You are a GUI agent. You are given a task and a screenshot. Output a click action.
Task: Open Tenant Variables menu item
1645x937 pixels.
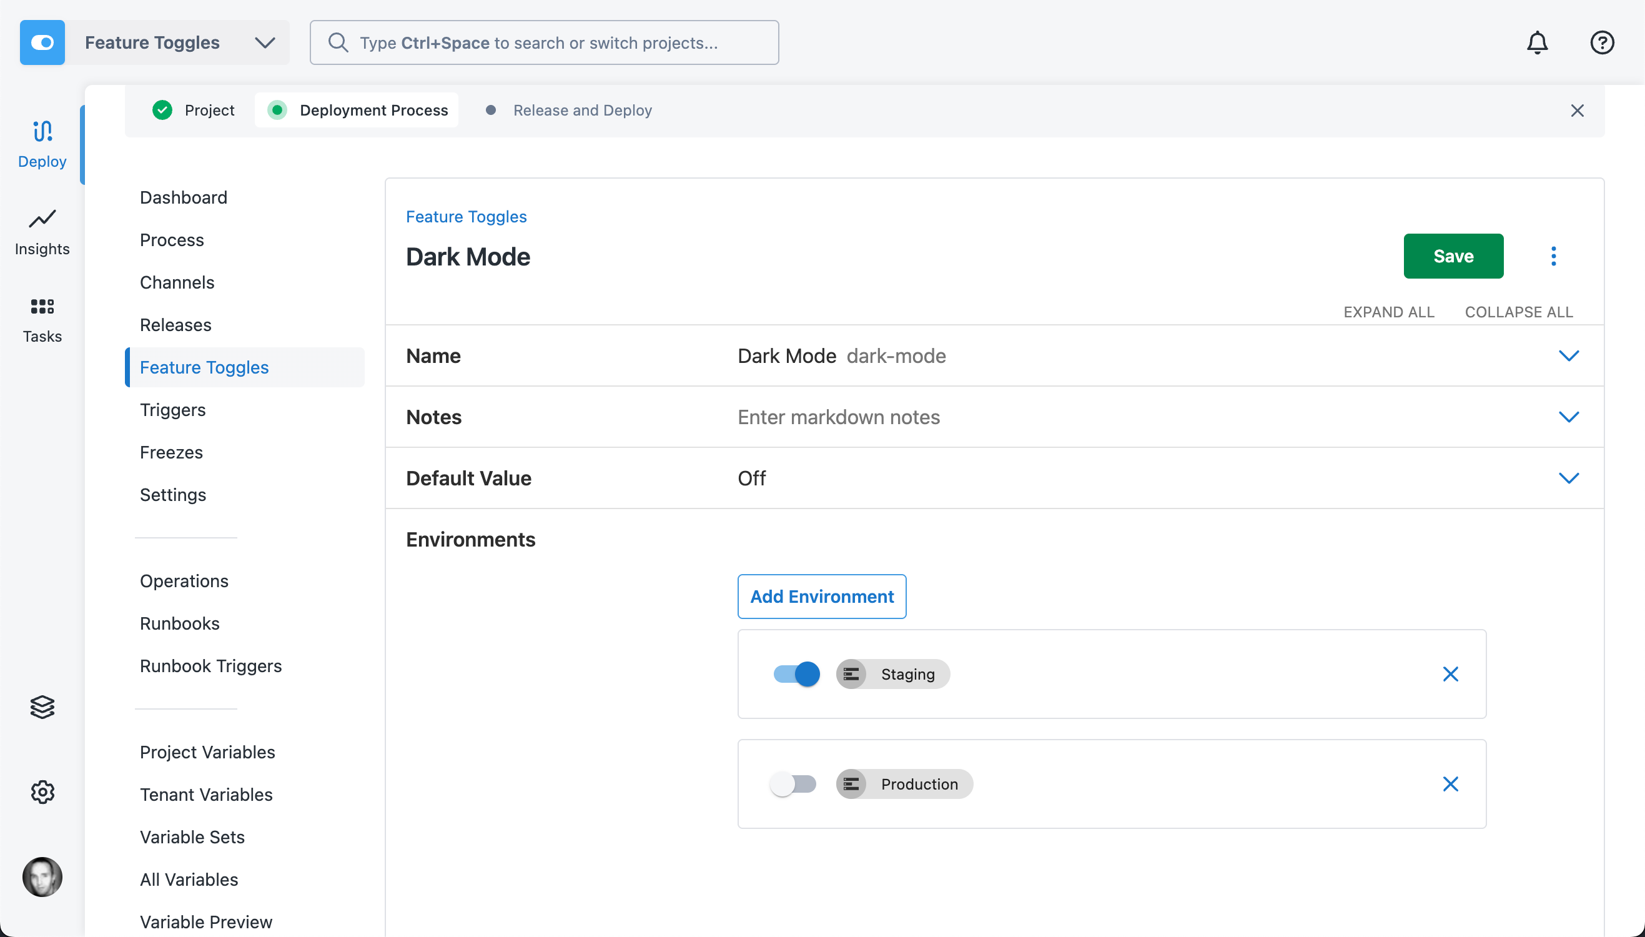pyautogui.click(x=206, y=795)
